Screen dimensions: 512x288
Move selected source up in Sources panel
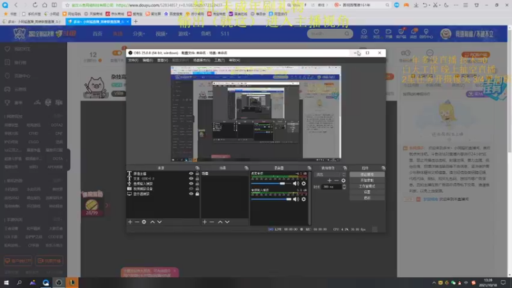(152, 222)
